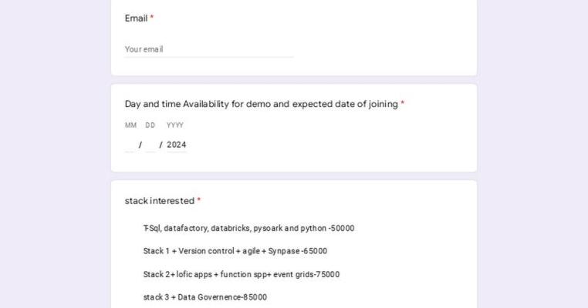The width and height of the screenshot is (588, 308).
Task: Click the 'Your email' input field
Action: pos(208,49)
